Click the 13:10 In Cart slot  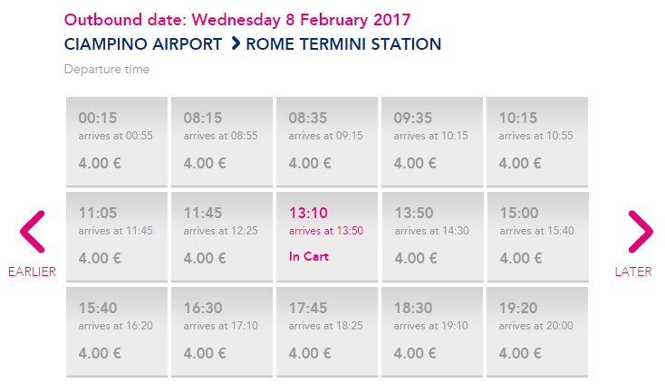327,236
